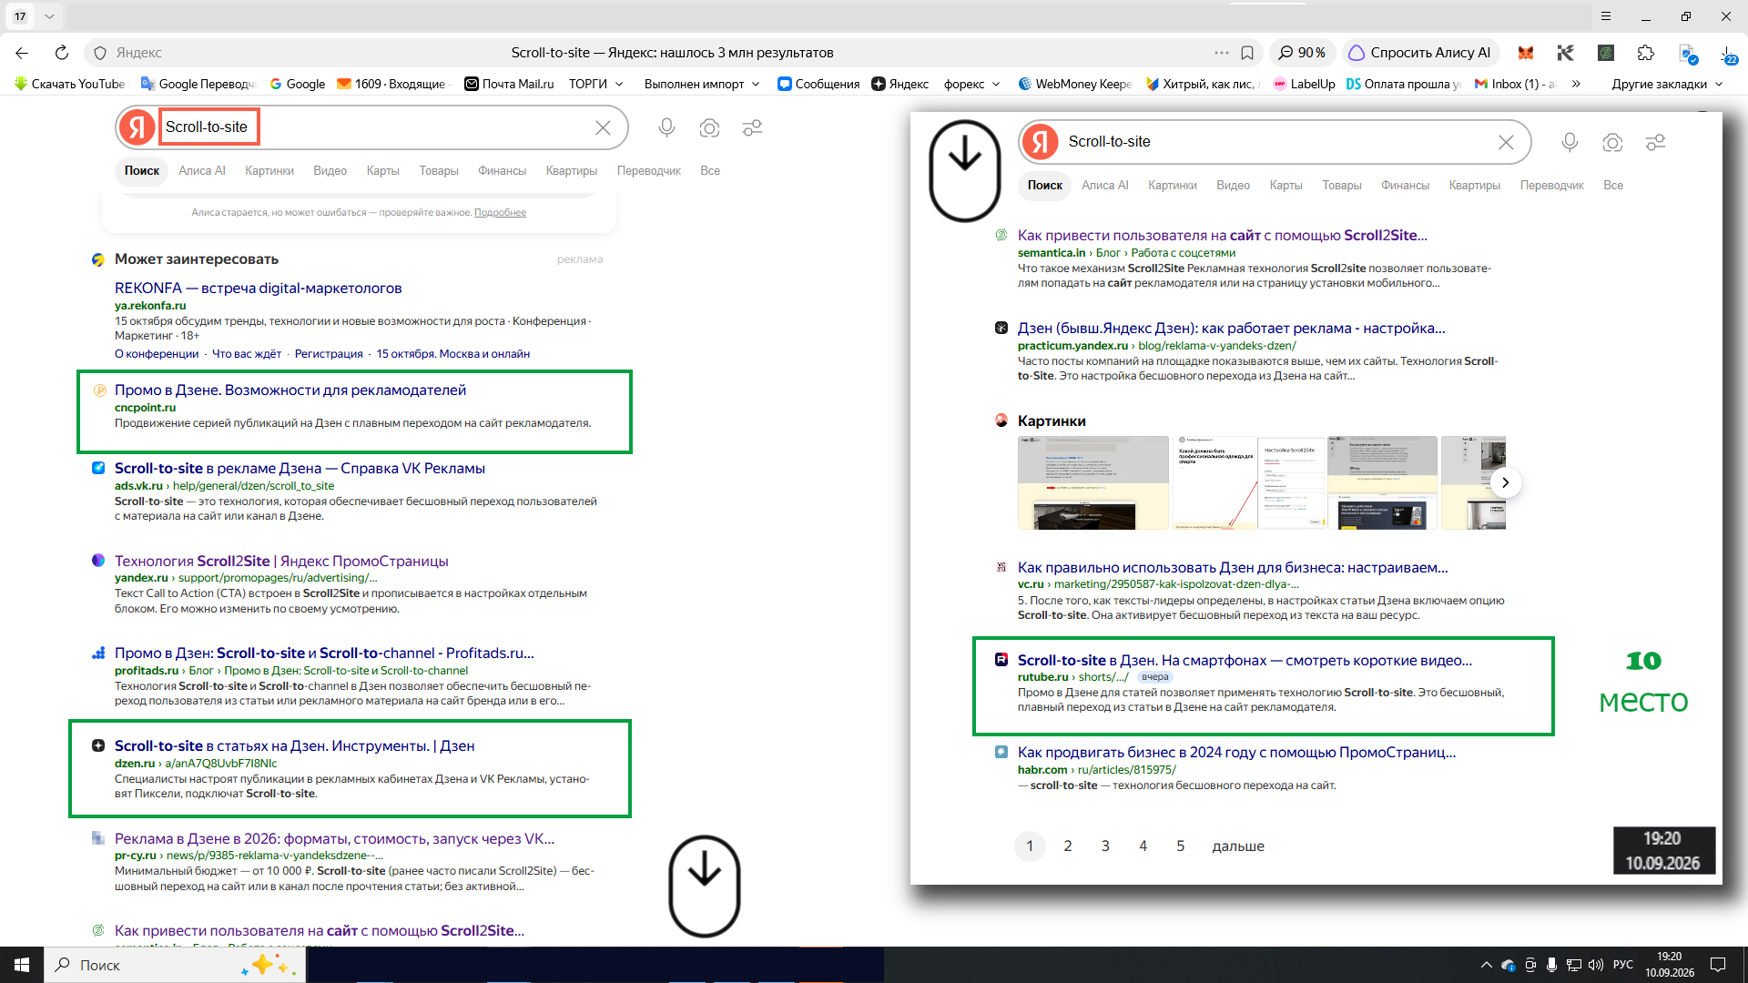Image resolution: width=1748 pixels, height=983 pixels.
Task: Open search settings sliders in left search box
Action: tap(752, 127)
